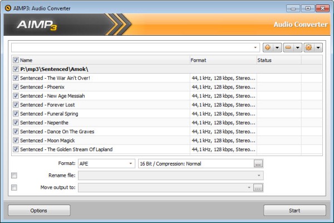Uncheck the Nepenthe track checkbox
The width and height of the screenshot is (334, 223).
click(x=16, y=123)
